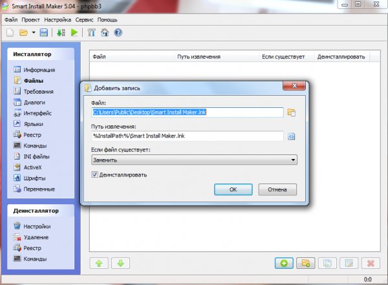The height and width of the screenshot is (285, 388).
Task: Open the Settings tools toolbar icon
Action: (x=91, y=32)
